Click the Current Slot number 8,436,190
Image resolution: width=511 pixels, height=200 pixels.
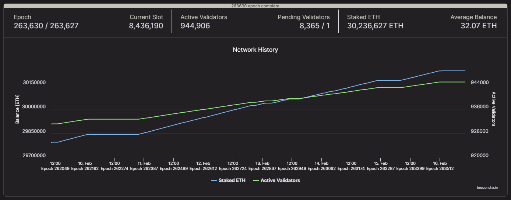(x=146, y=26)
